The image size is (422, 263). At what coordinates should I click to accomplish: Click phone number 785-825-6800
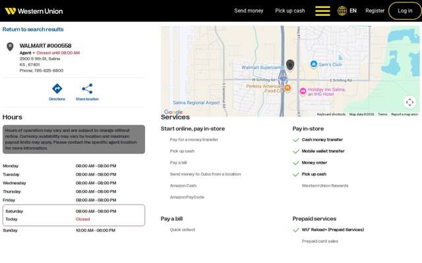[49, 70]
